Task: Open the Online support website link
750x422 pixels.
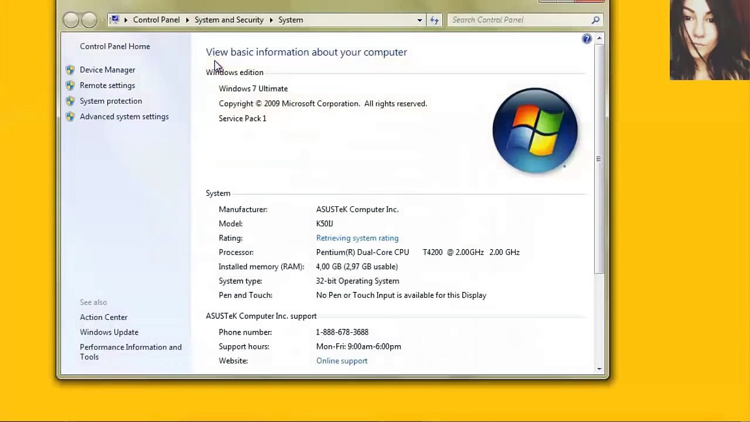Action: pyautogui.click(x=342, y=361)
